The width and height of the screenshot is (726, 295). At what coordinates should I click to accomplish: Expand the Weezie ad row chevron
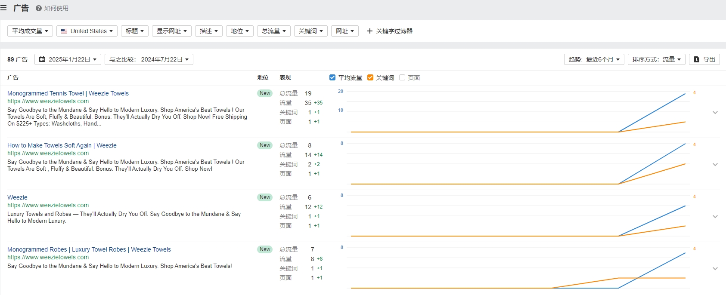tap(715, 216)
